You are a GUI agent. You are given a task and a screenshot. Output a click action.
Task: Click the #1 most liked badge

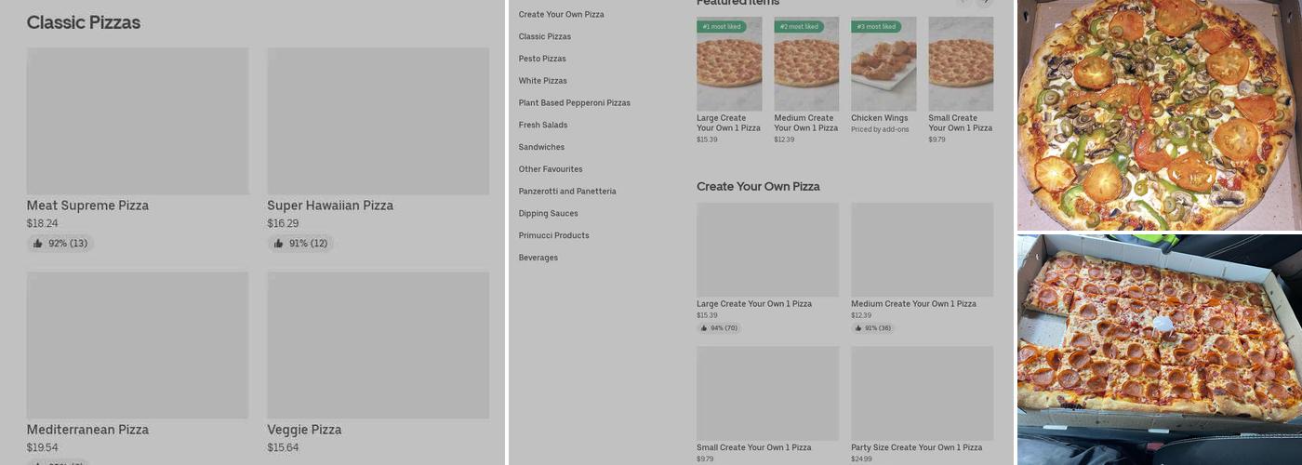click(722, 27)
